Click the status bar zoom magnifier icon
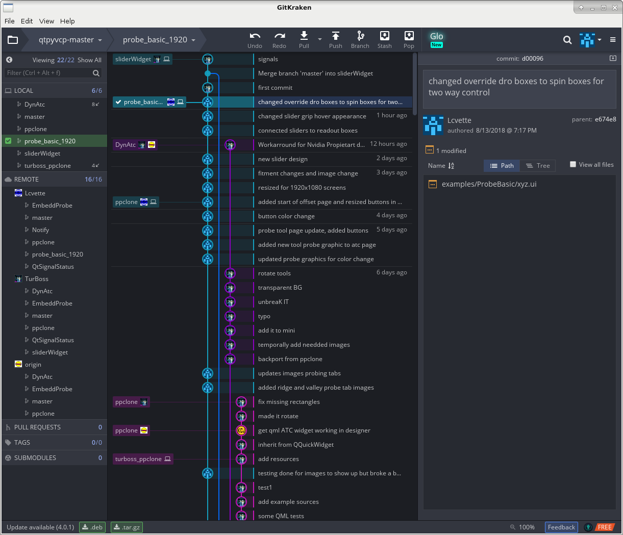The width and height of the screenshot is (623, 535). [x=513, y=527]
